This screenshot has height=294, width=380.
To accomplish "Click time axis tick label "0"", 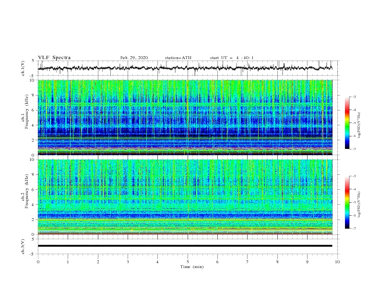I will 38,262.
